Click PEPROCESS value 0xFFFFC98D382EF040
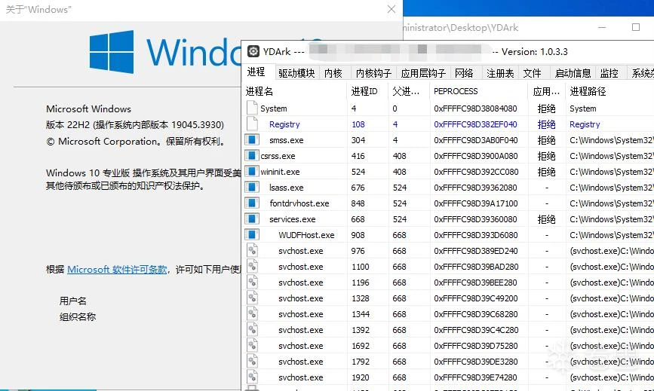This screenshot has height=391, width=654. point(475,124)
